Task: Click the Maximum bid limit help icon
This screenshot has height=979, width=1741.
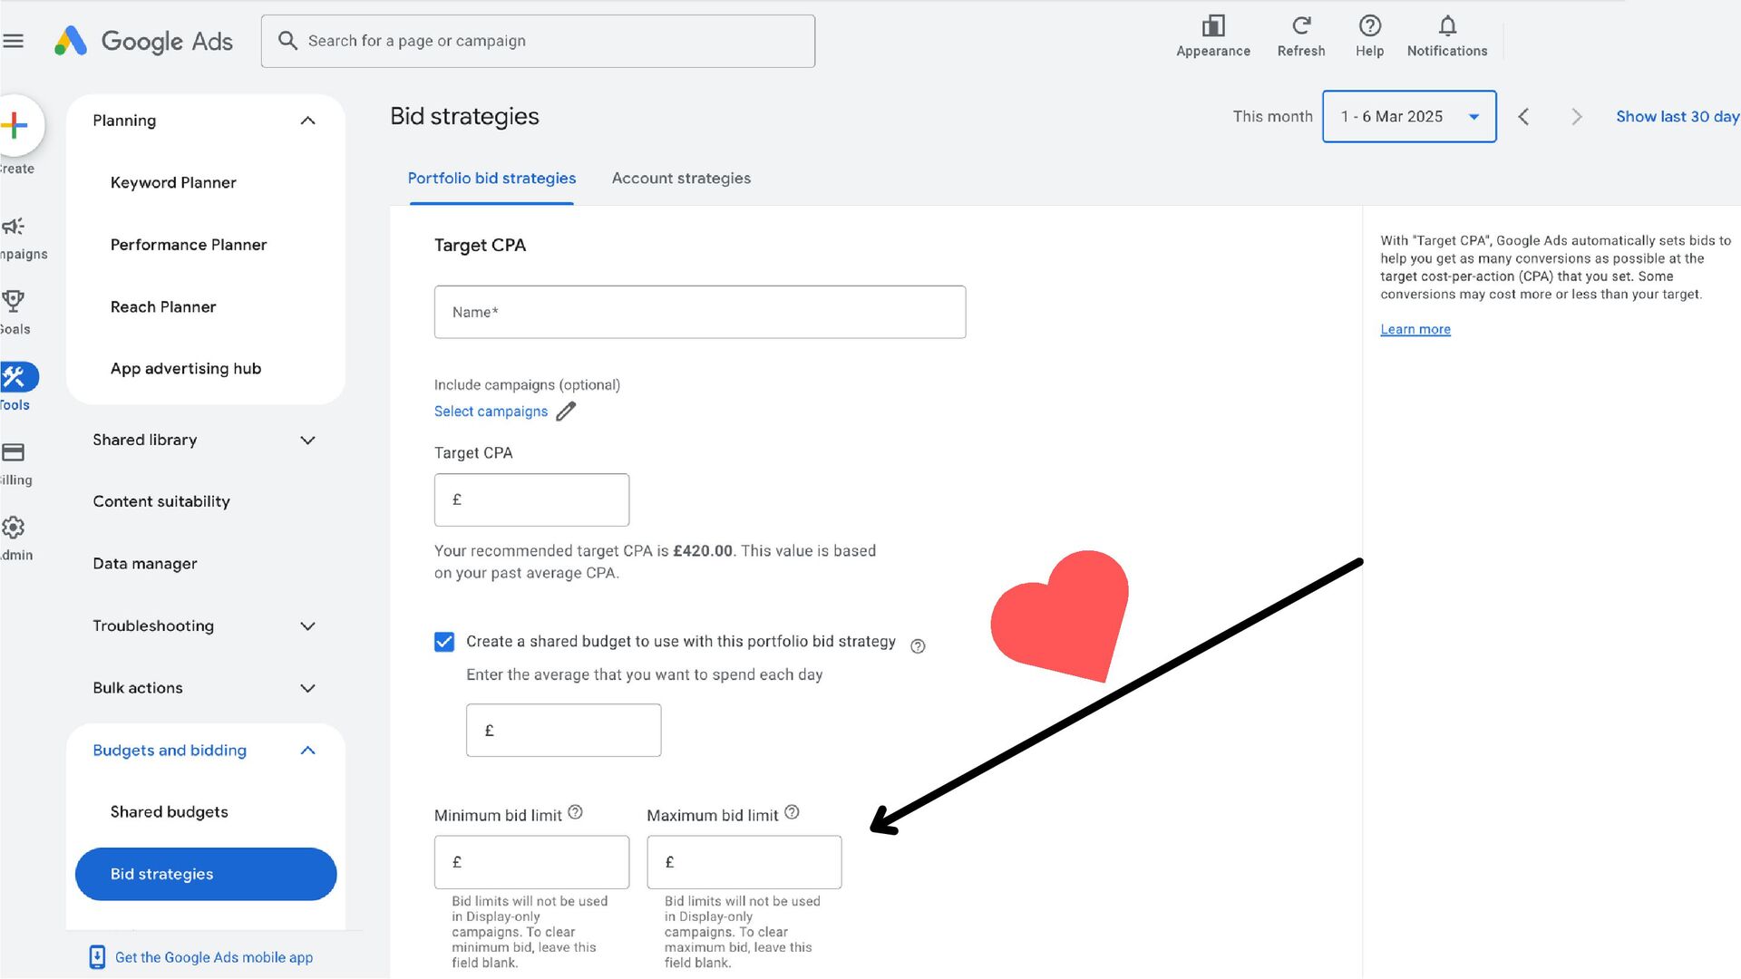Action: (792, 812)
